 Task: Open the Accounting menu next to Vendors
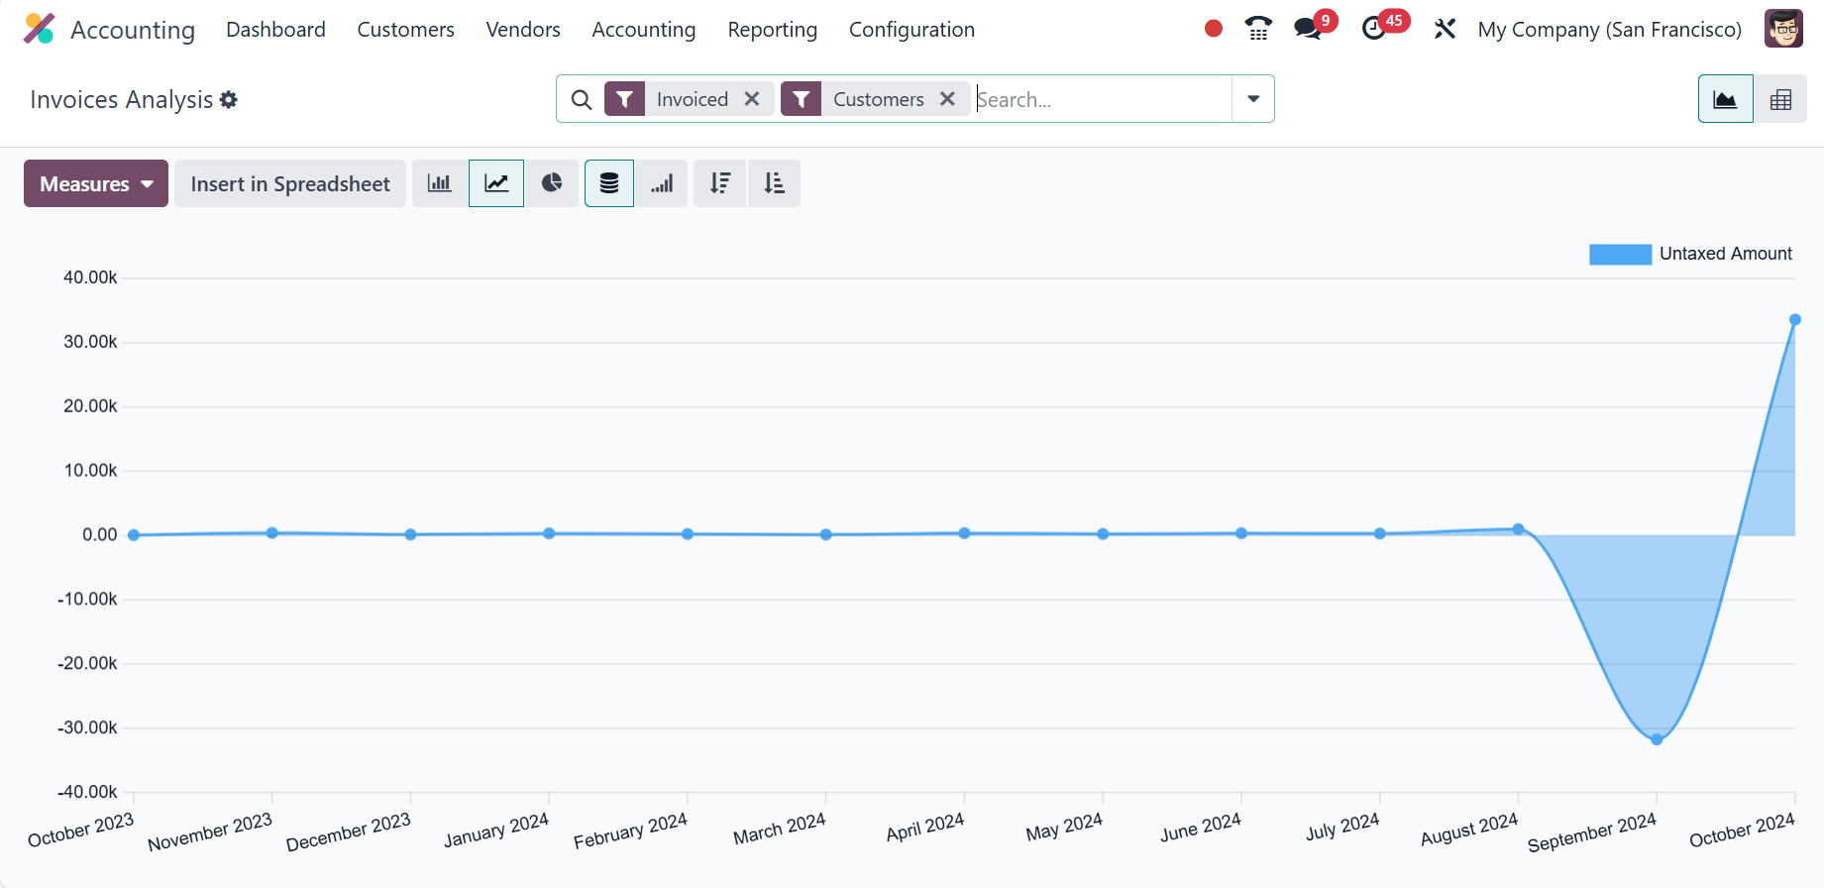pyautogui.click(x=644, y=29)
